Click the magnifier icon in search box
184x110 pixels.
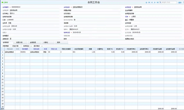(x=160, y=2)
